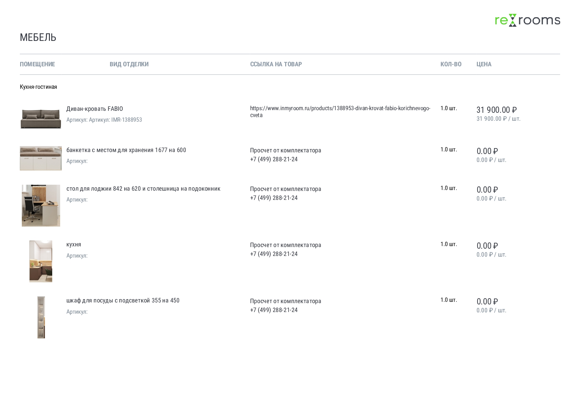Click the 31 900.00 ₽ price
Viewport: 580px width, 409px height.
click(x=496, y=110)
